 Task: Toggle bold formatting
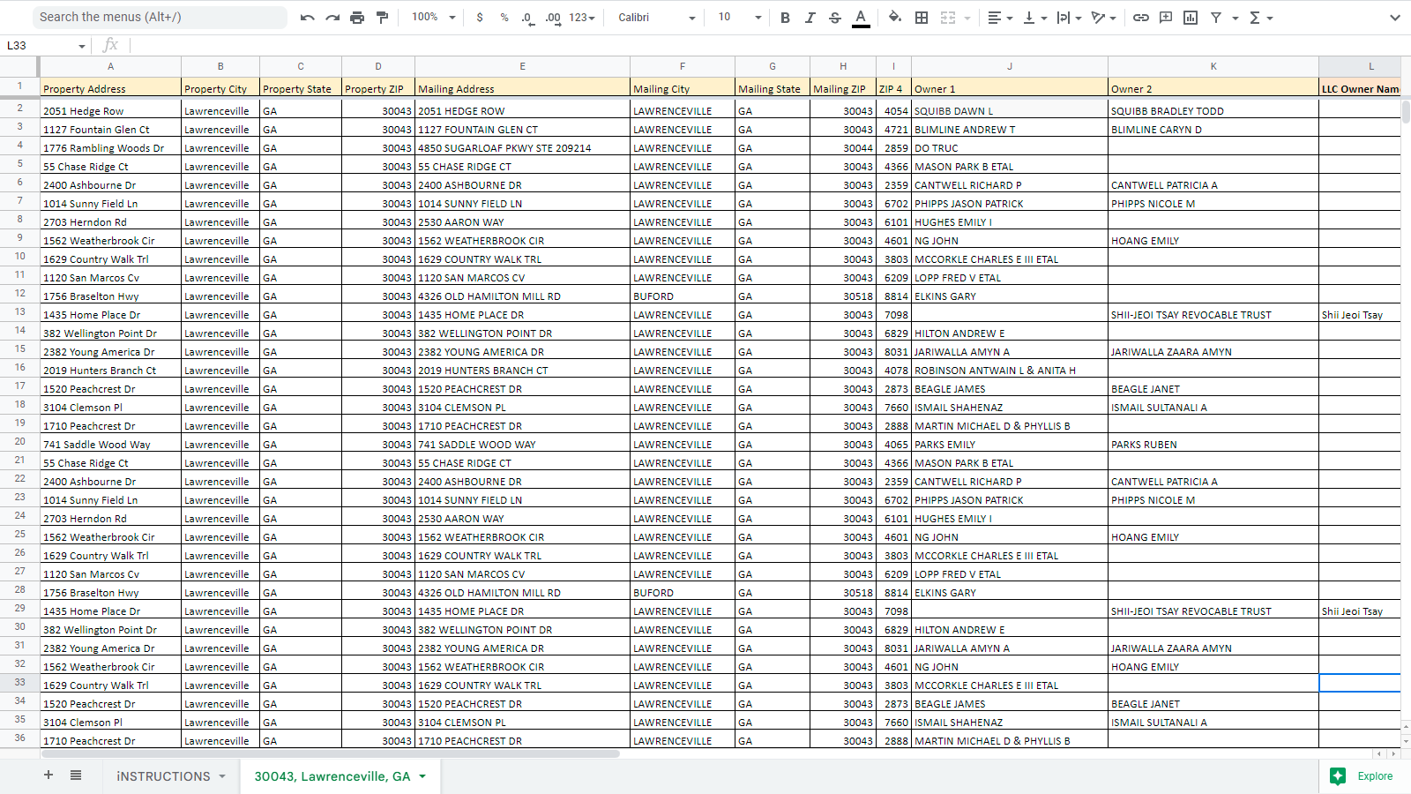pos(785,18)
